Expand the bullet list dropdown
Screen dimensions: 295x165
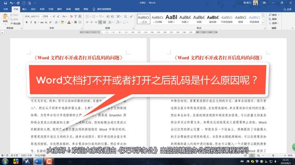coord(91,16)
